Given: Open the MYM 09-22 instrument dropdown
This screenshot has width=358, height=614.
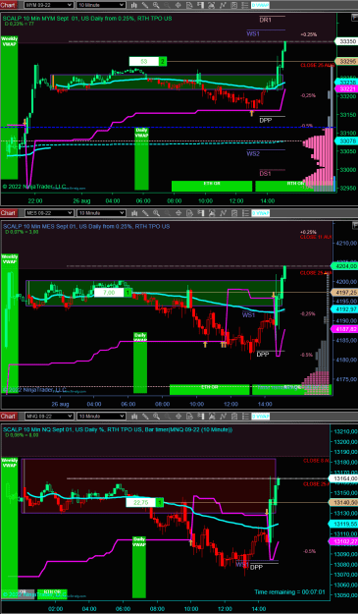Looking at the screenshot, I should click(x=48, y=5).
